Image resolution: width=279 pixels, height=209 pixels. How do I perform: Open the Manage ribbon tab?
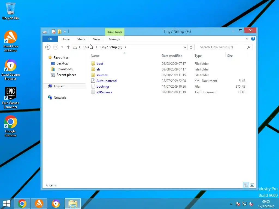point(114,39)
